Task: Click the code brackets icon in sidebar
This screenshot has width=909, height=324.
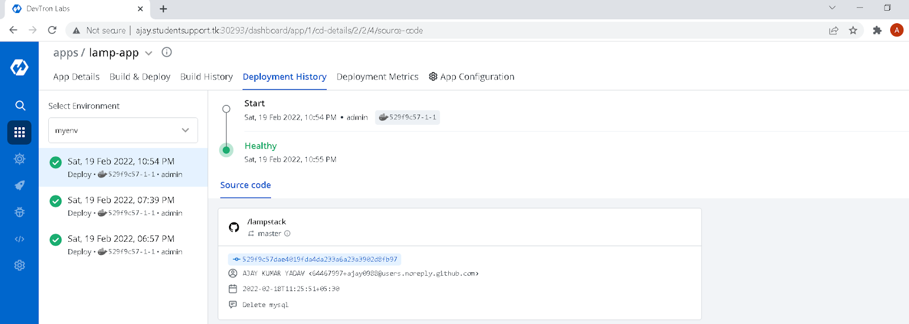Action: click(x=20, y=239)
